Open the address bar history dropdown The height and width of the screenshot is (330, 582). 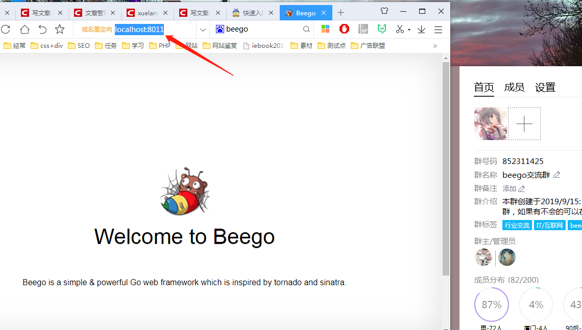click(203, 30)
